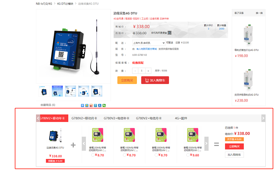Add product with 加入购物车 red button
Viewport: 277px width, 170px height.
pos(155,80)
